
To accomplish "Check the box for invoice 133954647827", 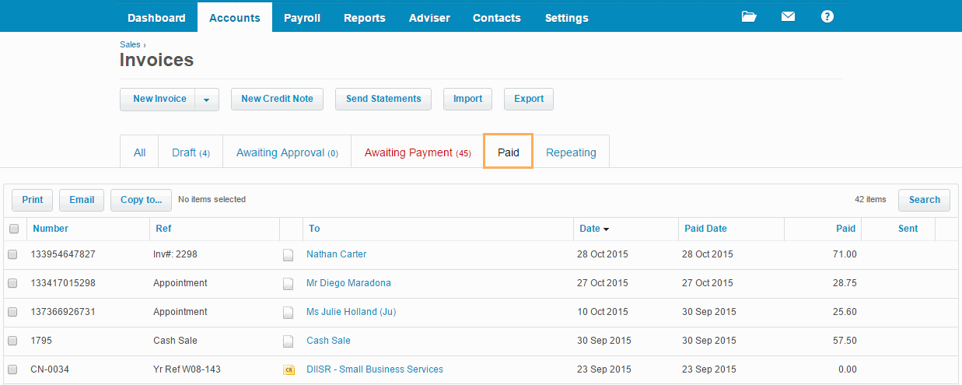I will pos(12,254).
